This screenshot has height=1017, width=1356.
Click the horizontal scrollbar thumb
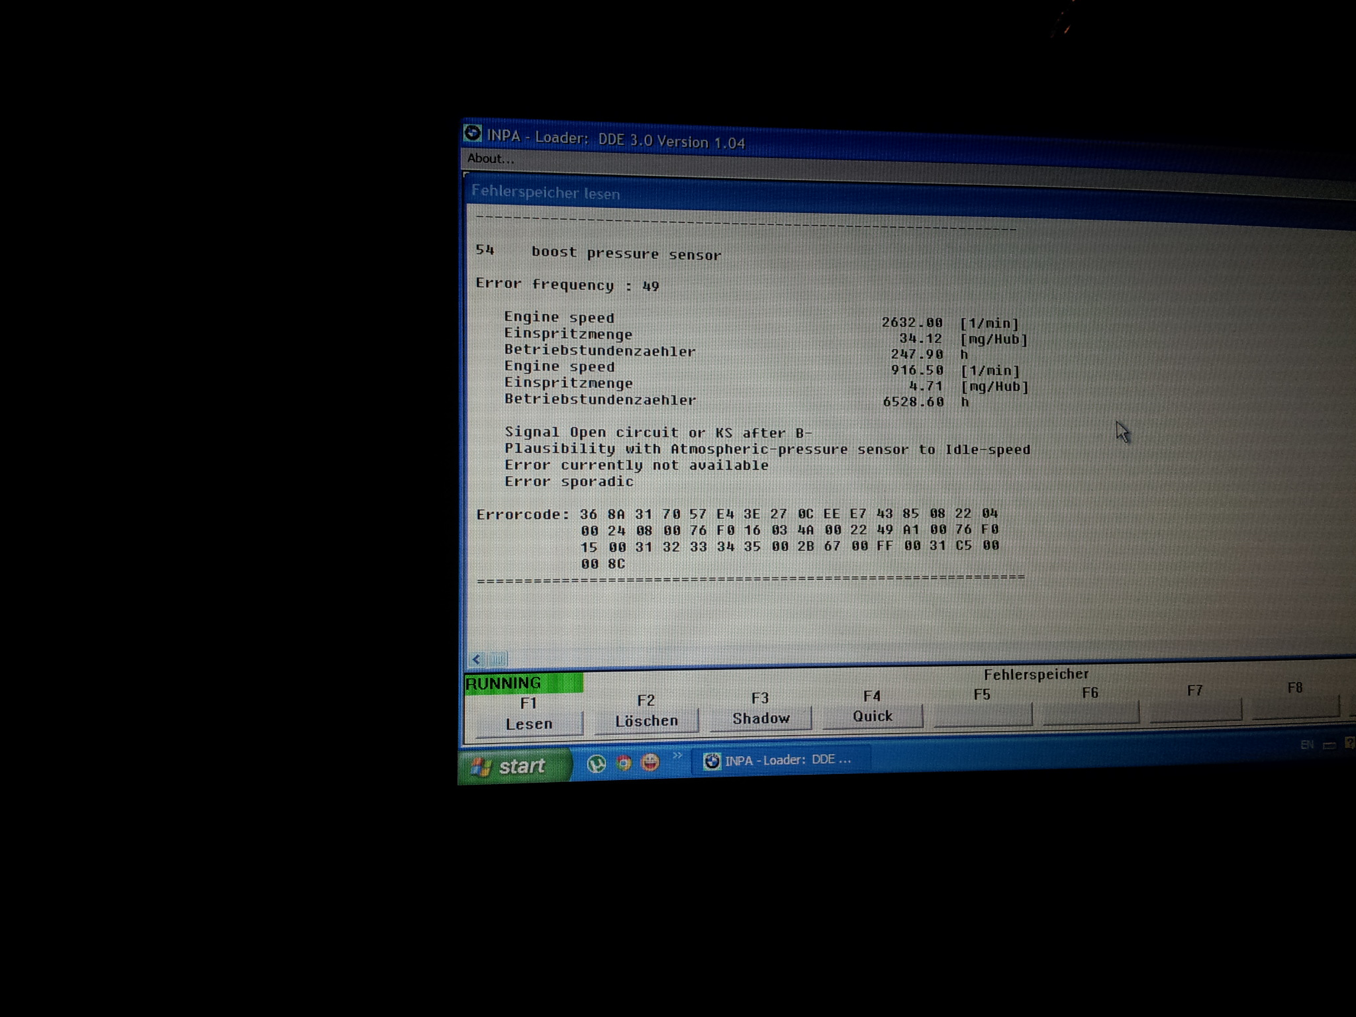pos(498,659)
